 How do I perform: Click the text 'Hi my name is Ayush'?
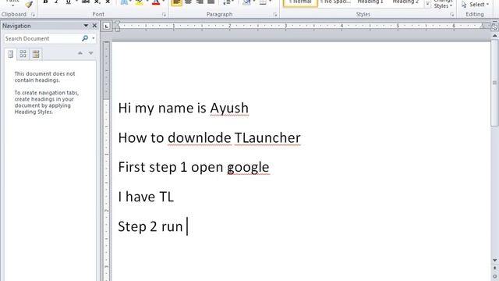tap(183, 108)
